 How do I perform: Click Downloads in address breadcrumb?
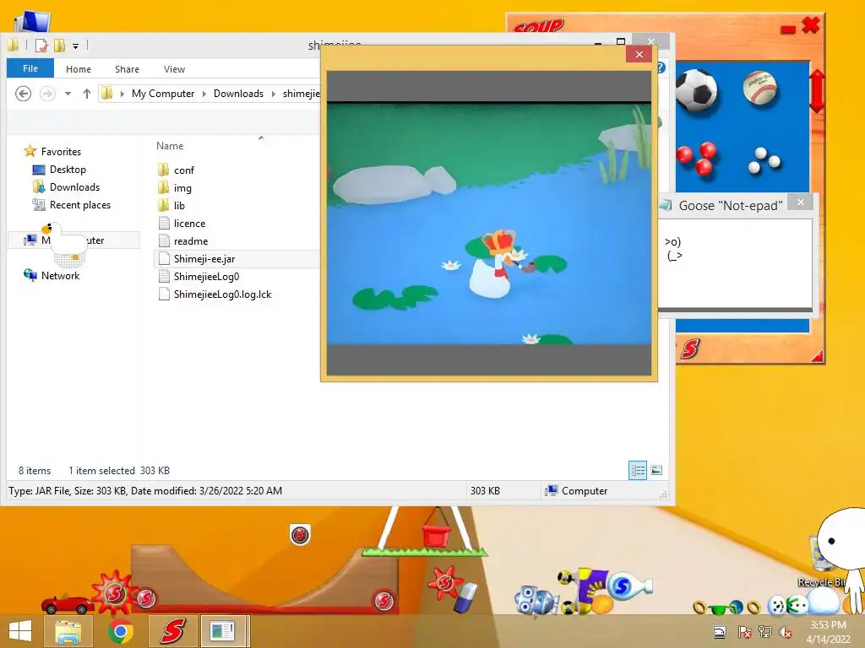pos(238,94)
